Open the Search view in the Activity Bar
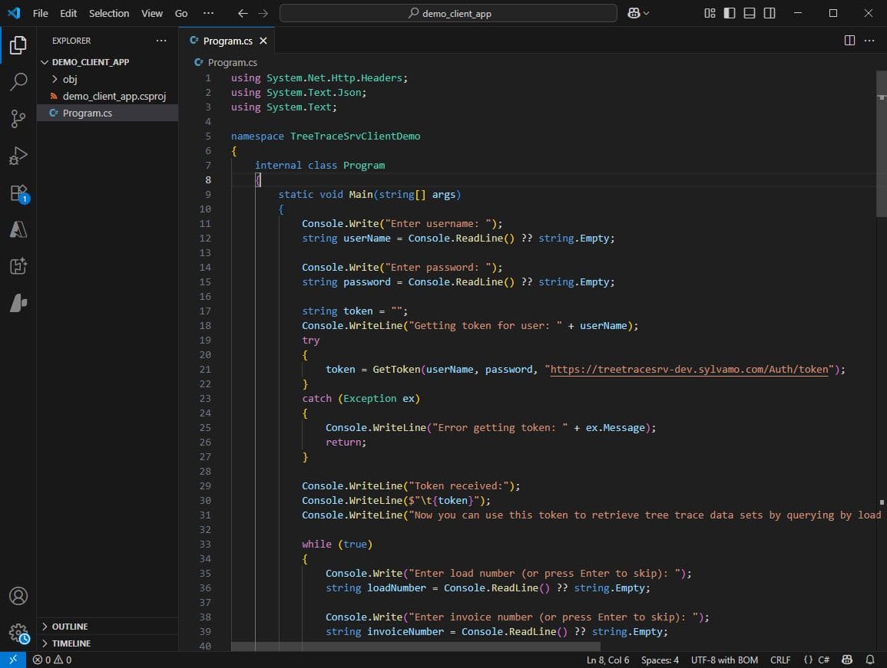 pos(18,81)
